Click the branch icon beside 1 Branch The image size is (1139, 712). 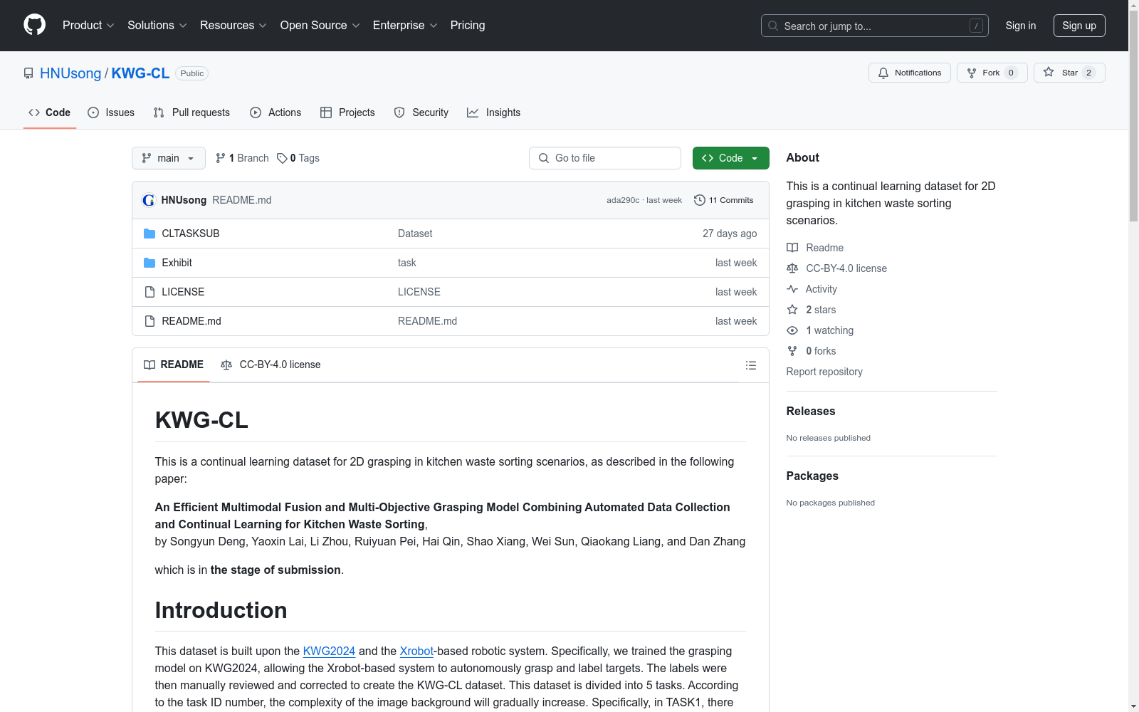coord(221,158)
